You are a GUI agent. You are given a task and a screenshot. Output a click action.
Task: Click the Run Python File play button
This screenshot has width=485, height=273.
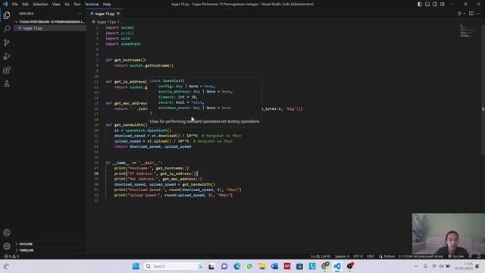460,14
